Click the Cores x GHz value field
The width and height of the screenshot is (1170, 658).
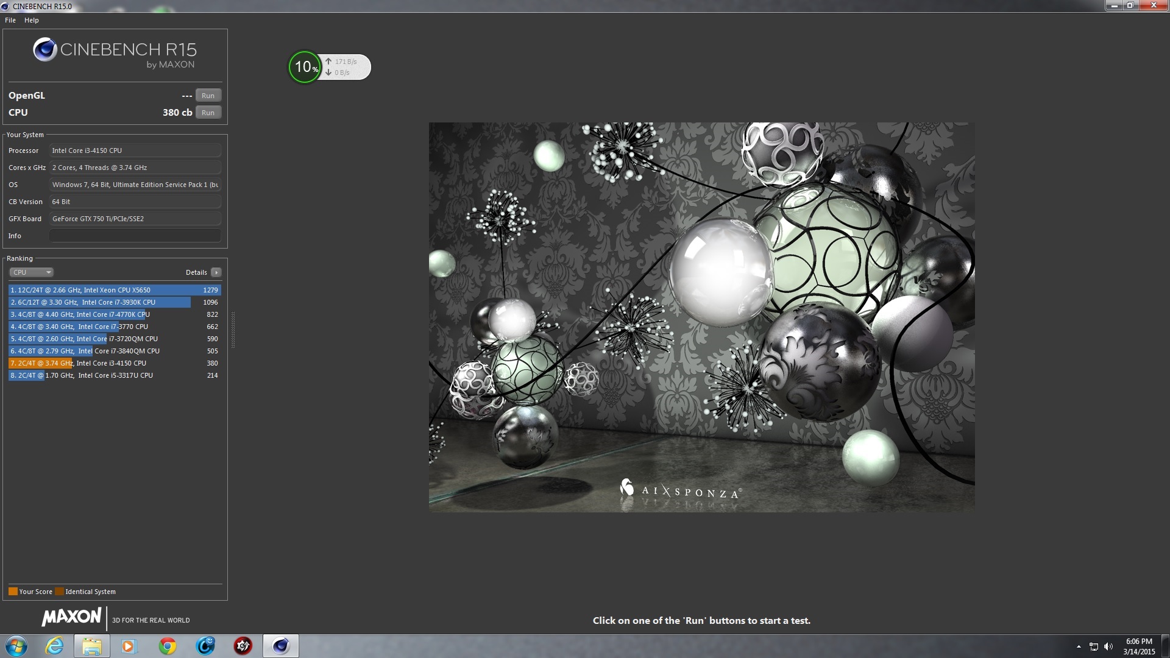click(135, 168)
